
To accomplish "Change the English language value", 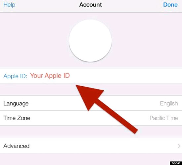I will click(x=169, y=103).
